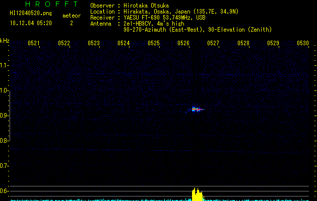Click the 0523 time marker
This screenshot has width=317, height=201.
[x=94, y=43]
